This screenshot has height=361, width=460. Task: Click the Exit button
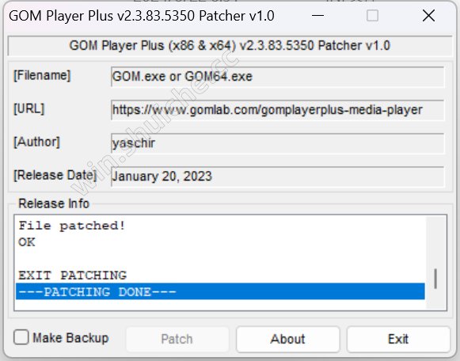[398, 339]
